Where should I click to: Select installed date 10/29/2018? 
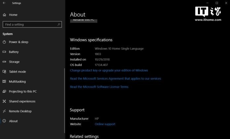coord(102,60)
